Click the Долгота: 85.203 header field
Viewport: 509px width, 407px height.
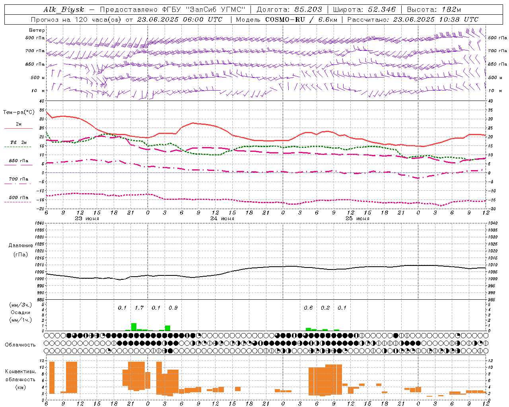coord(289,10)
